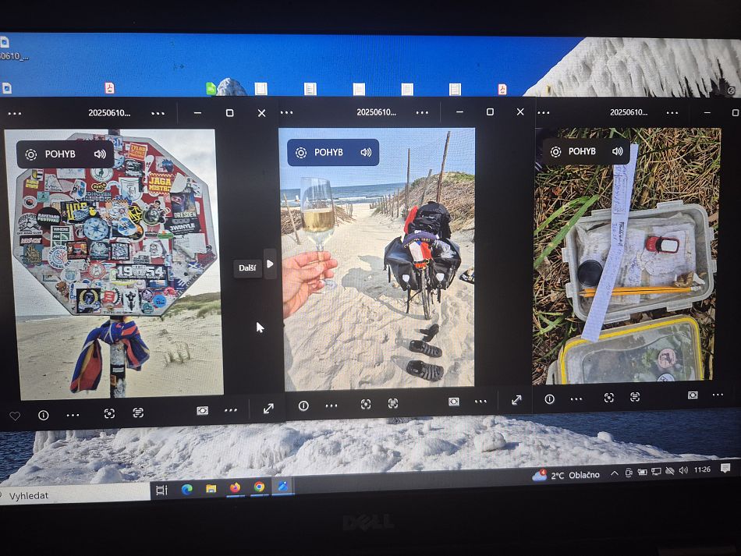Expand the middle beach photo to fullscreen
Image resolution: width=741 pixels, height=556 pixels.
point(516,400)
